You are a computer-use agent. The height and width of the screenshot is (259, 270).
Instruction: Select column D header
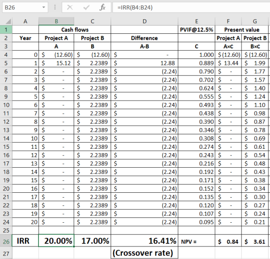[145, 21]
